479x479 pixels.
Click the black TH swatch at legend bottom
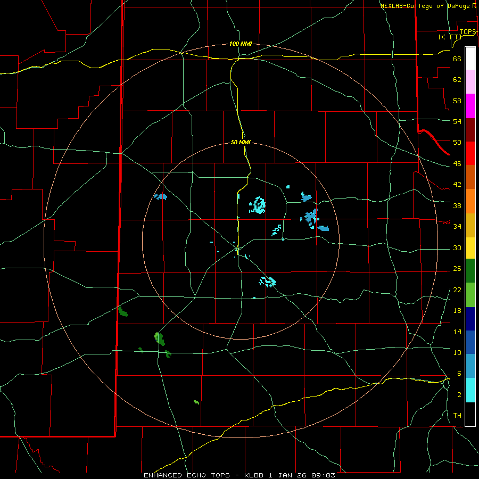pyautogui.click(x=470, y=414)
